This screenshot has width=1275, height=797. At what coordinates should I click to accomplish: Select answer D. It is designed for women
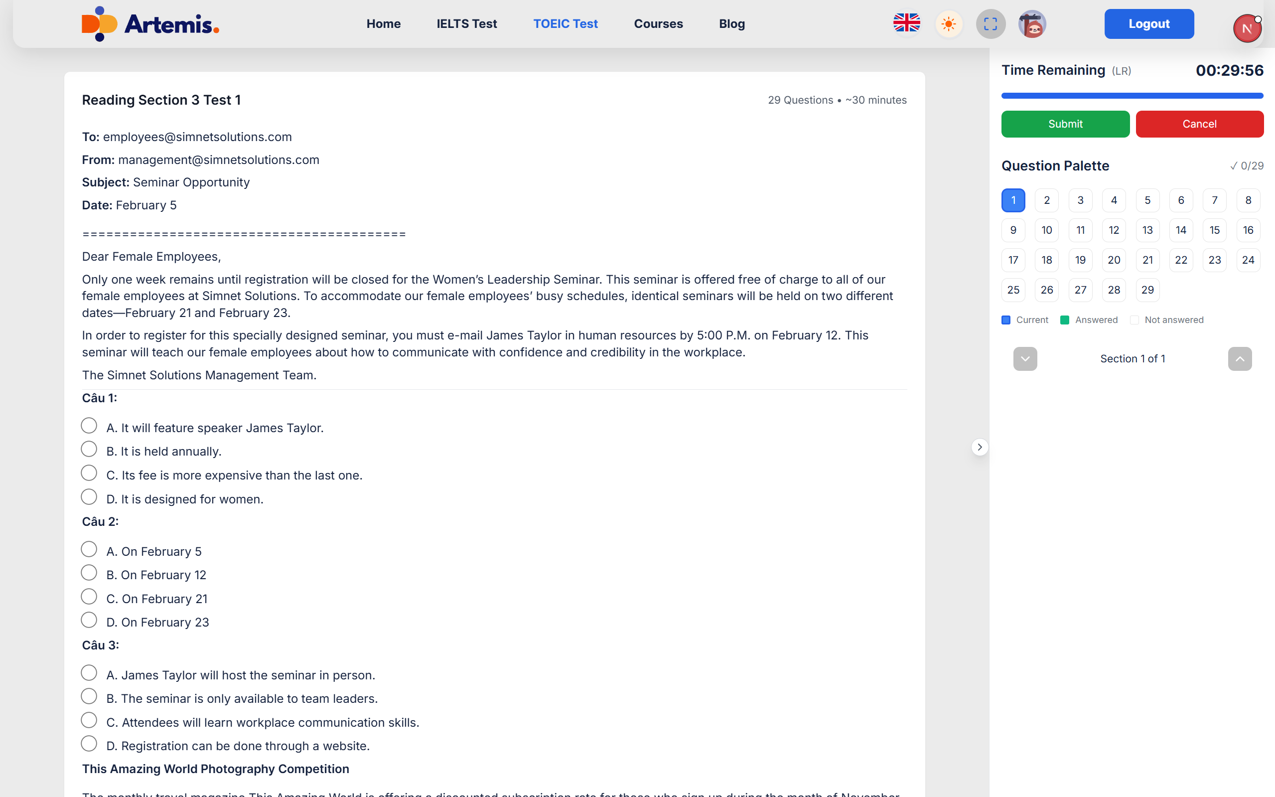89,497
